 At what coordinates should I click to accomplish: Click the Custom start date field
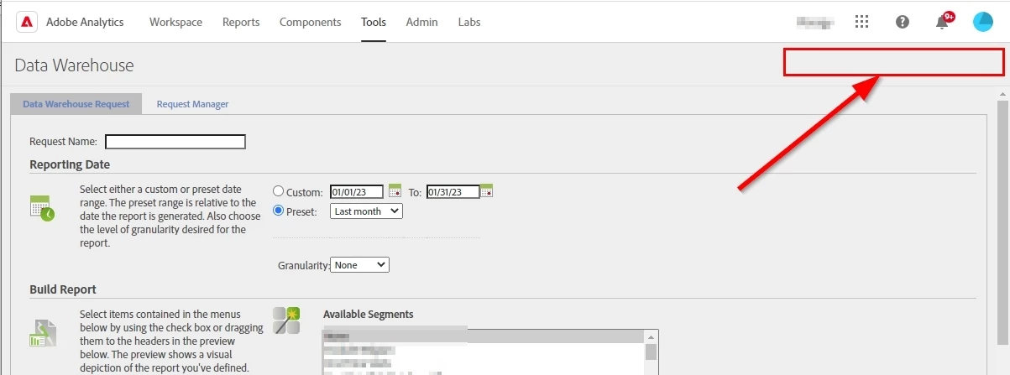357,191
